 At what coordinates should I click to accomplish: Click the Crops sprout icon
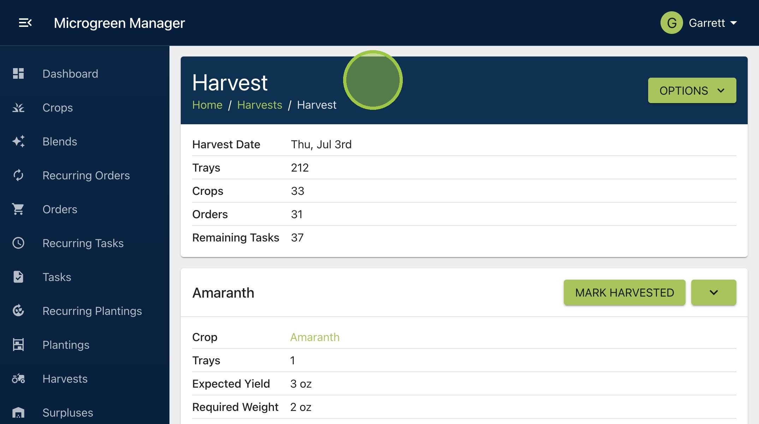(18, 107)
